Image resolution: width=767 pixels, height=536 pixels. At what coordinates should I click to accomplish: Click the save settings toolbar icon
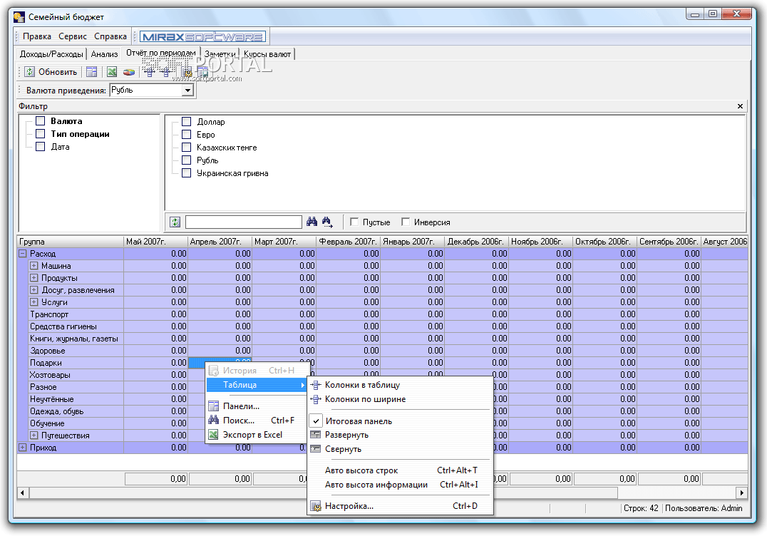coord(202,72)
